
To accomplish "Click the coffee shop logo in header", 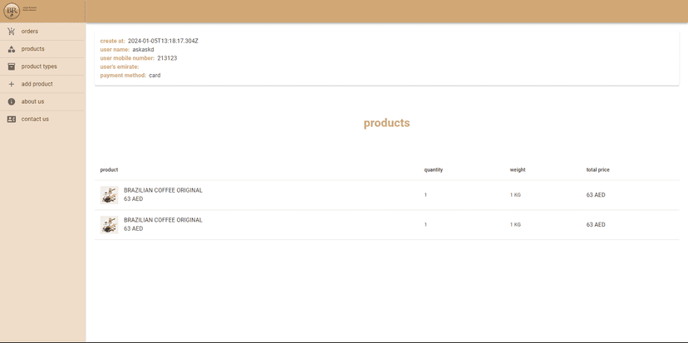I will click(x=12, y=12).
